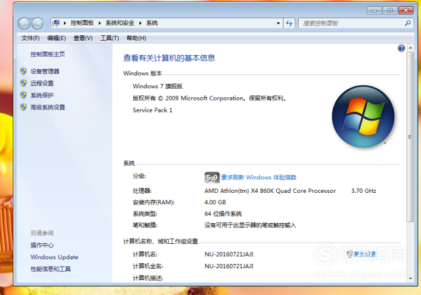Click the 5.9 experience index rating badge
The image size is (421, 295).
212,178
